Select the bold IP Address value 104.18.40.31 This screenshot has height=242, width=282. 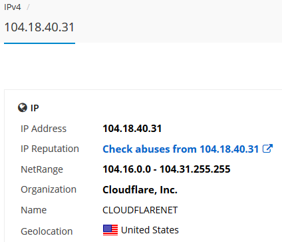tap(132, 129)
